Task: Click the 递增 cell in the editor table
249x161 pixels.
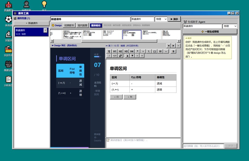Action: tap(166, 90)
